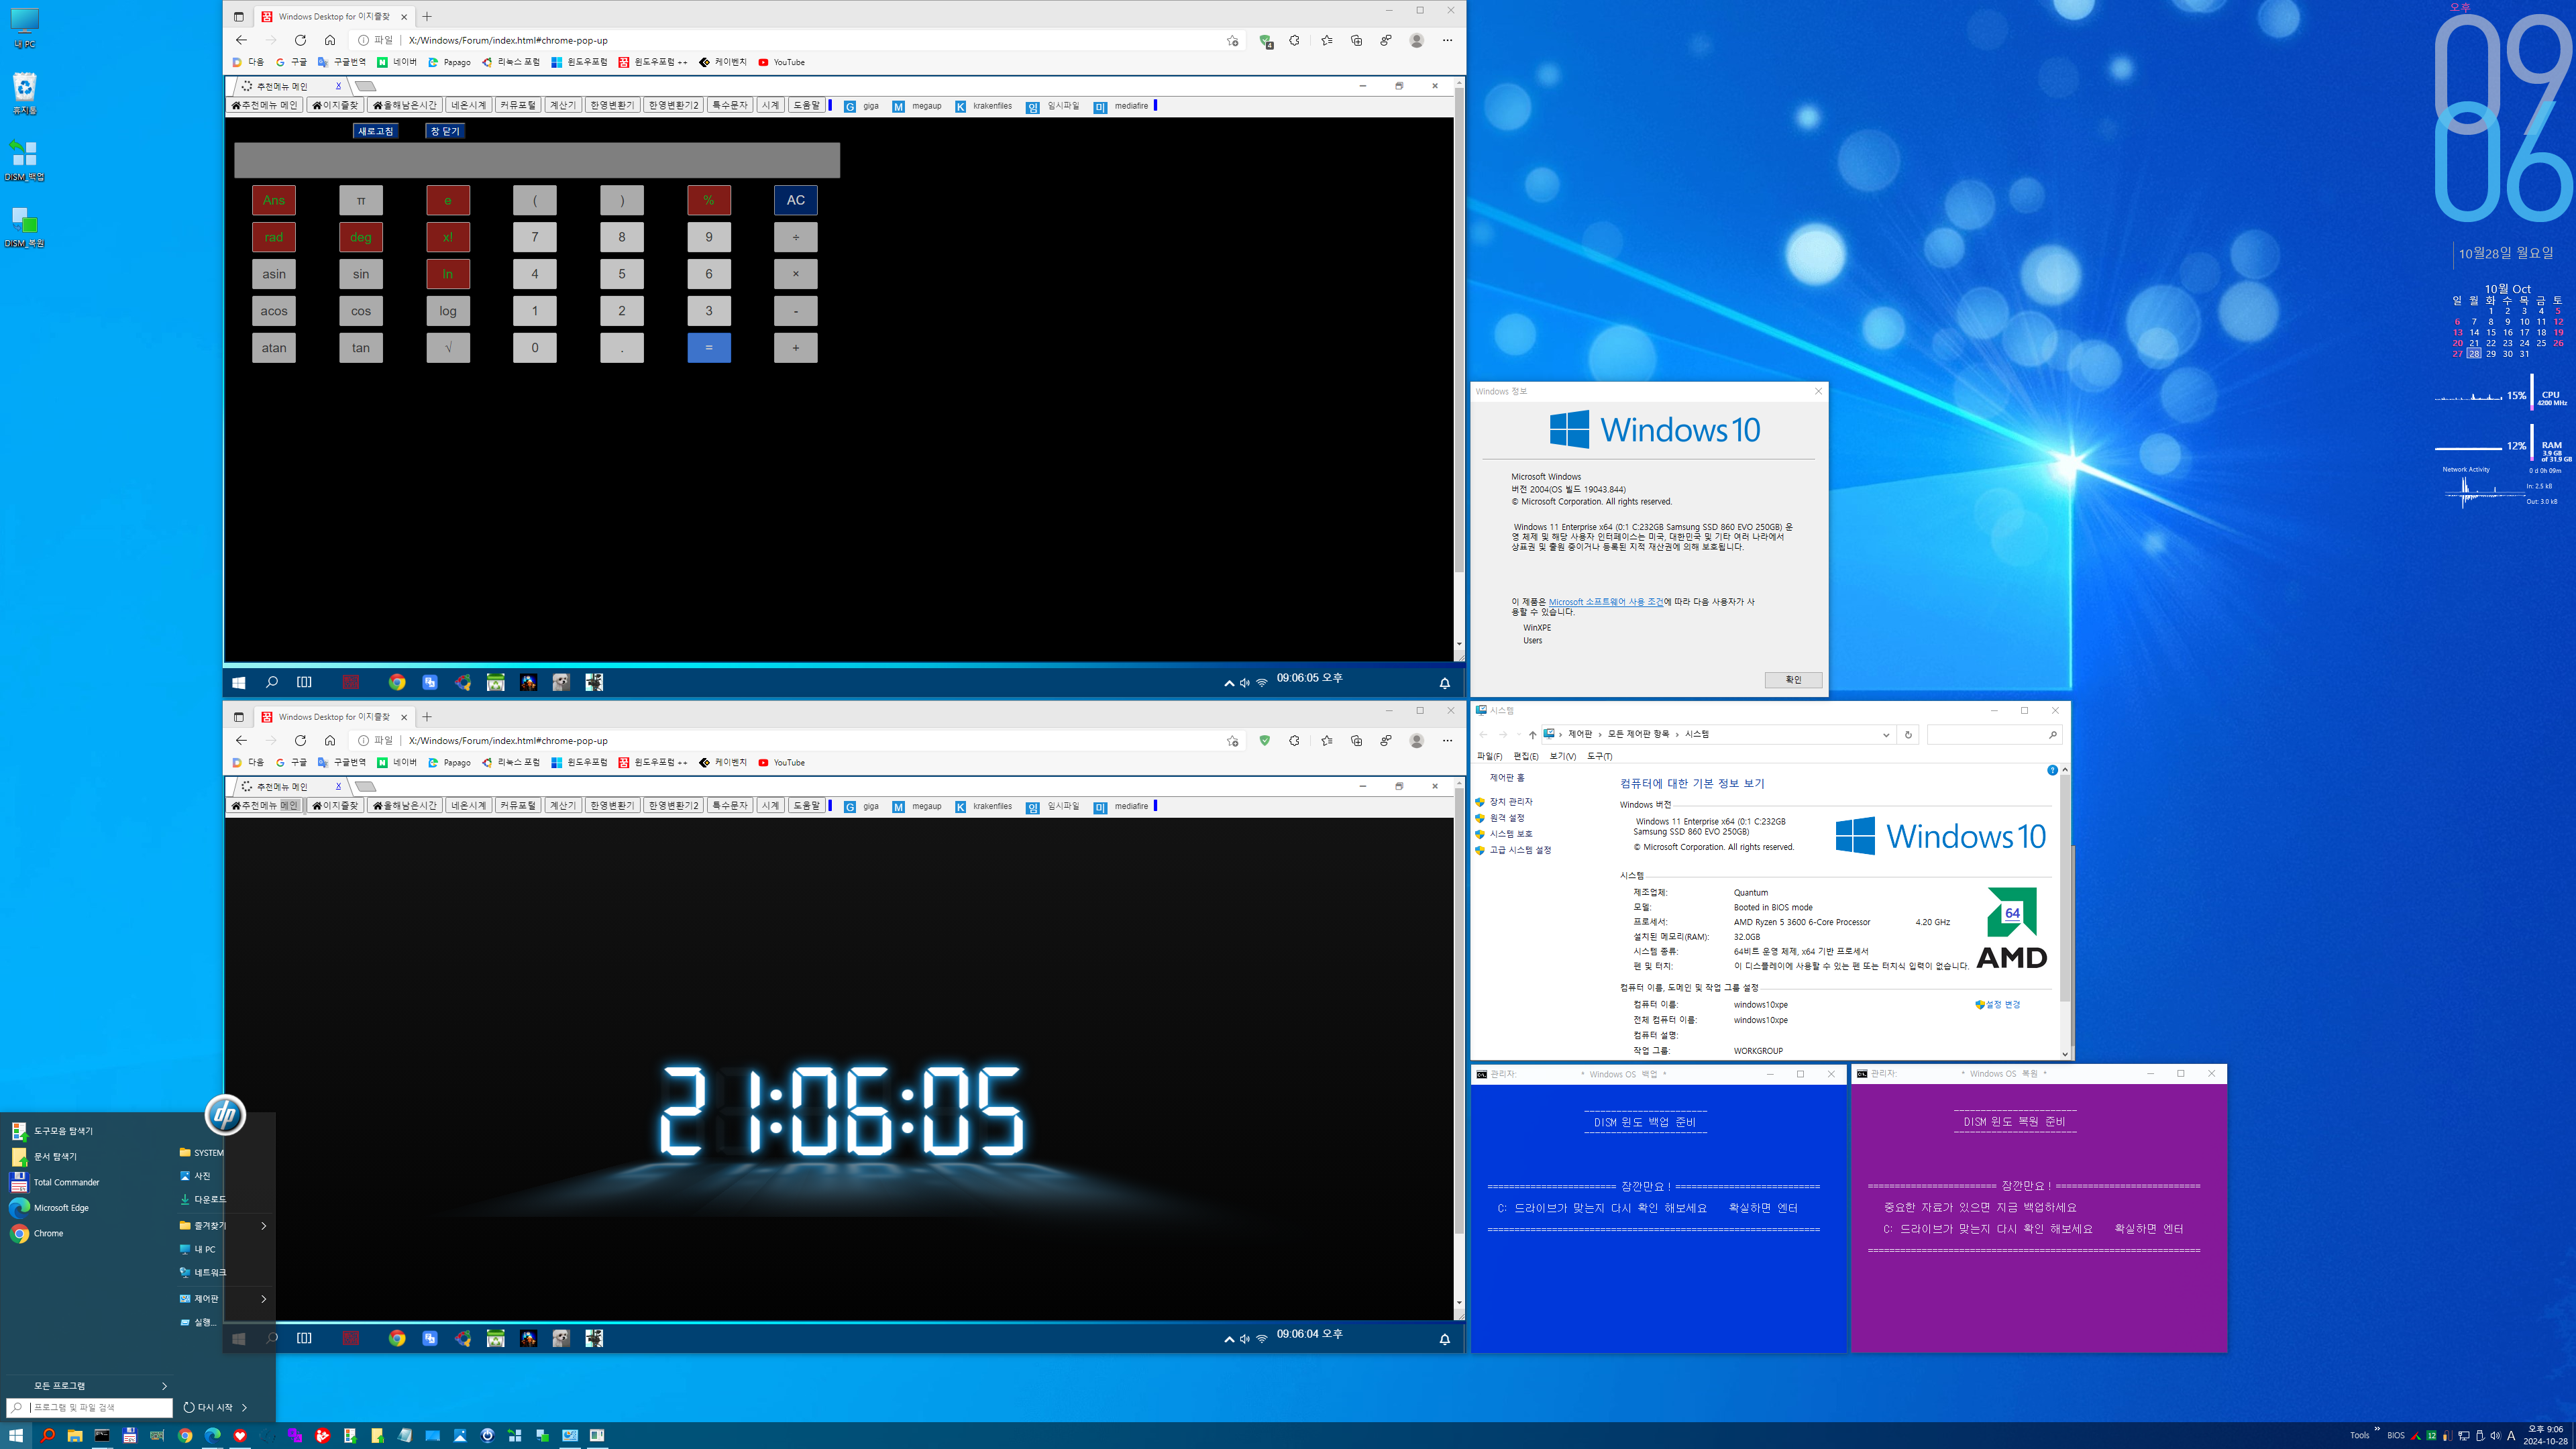This screenshot has width=2576, height=1449.
Task: Click the red magnifier search icon on taskbar
Action: coord(47,1435)
